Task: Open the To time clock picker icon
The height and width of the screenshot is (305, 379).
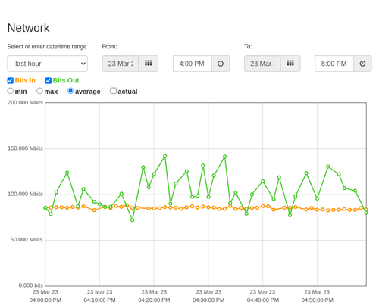Action: click(362, 64)
